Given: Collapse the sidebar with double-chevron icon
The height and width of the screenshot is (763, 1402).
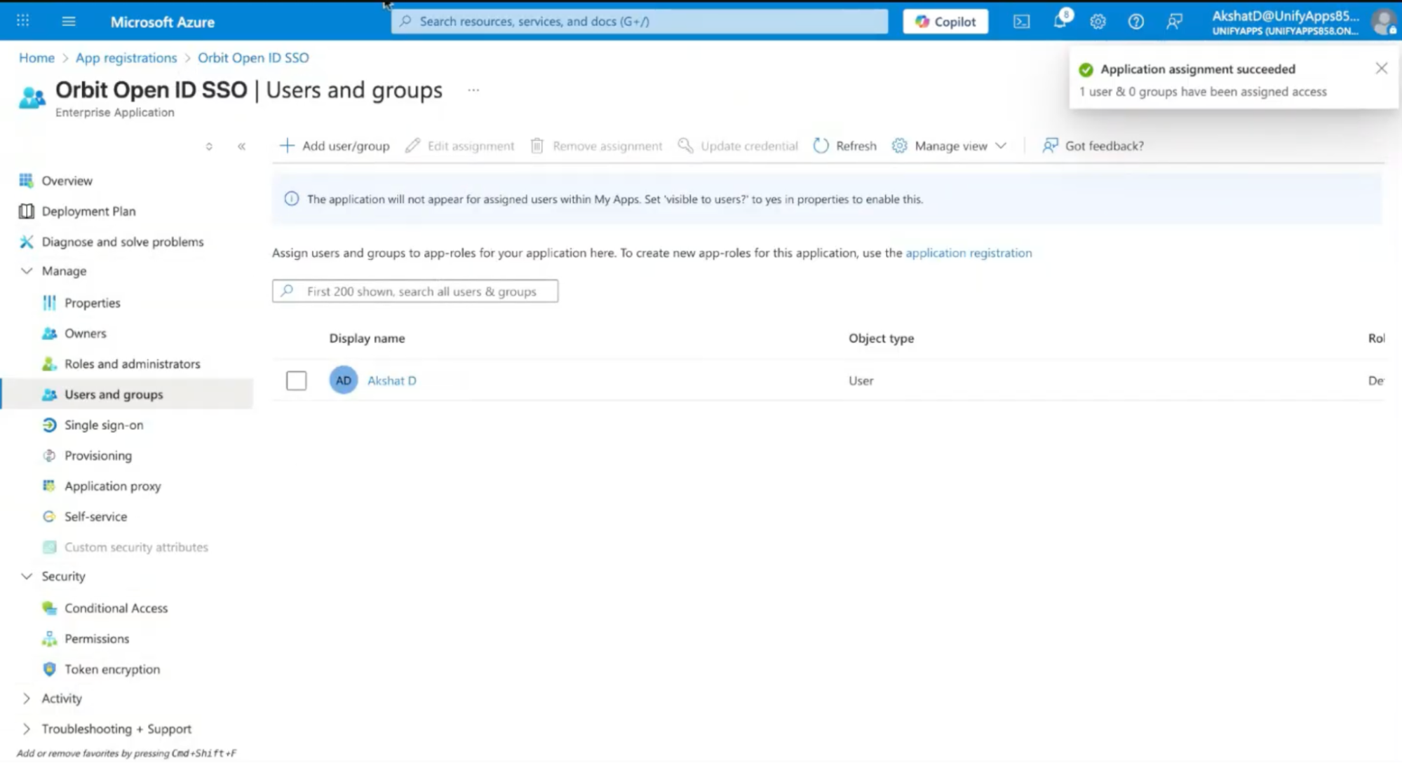Looking at the screenshot, I should click(x=241, y=146).
